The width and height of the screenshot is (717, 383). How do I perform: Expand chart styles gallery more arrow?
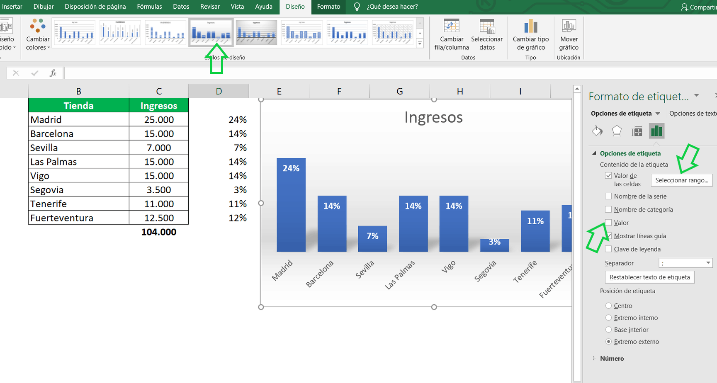coord(420,43)
